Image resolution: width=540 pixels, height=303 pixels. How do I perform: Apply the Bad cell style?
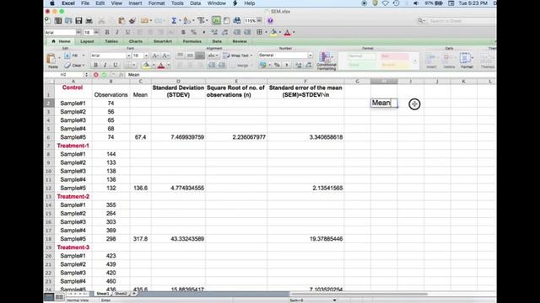tap(395, 56)
